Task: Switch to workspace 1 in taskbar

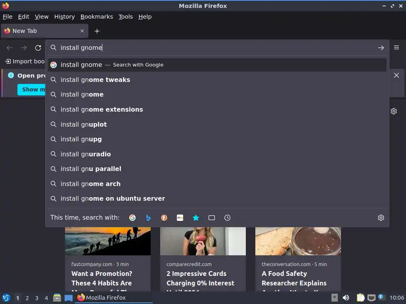Action: [x=17, y=298]
